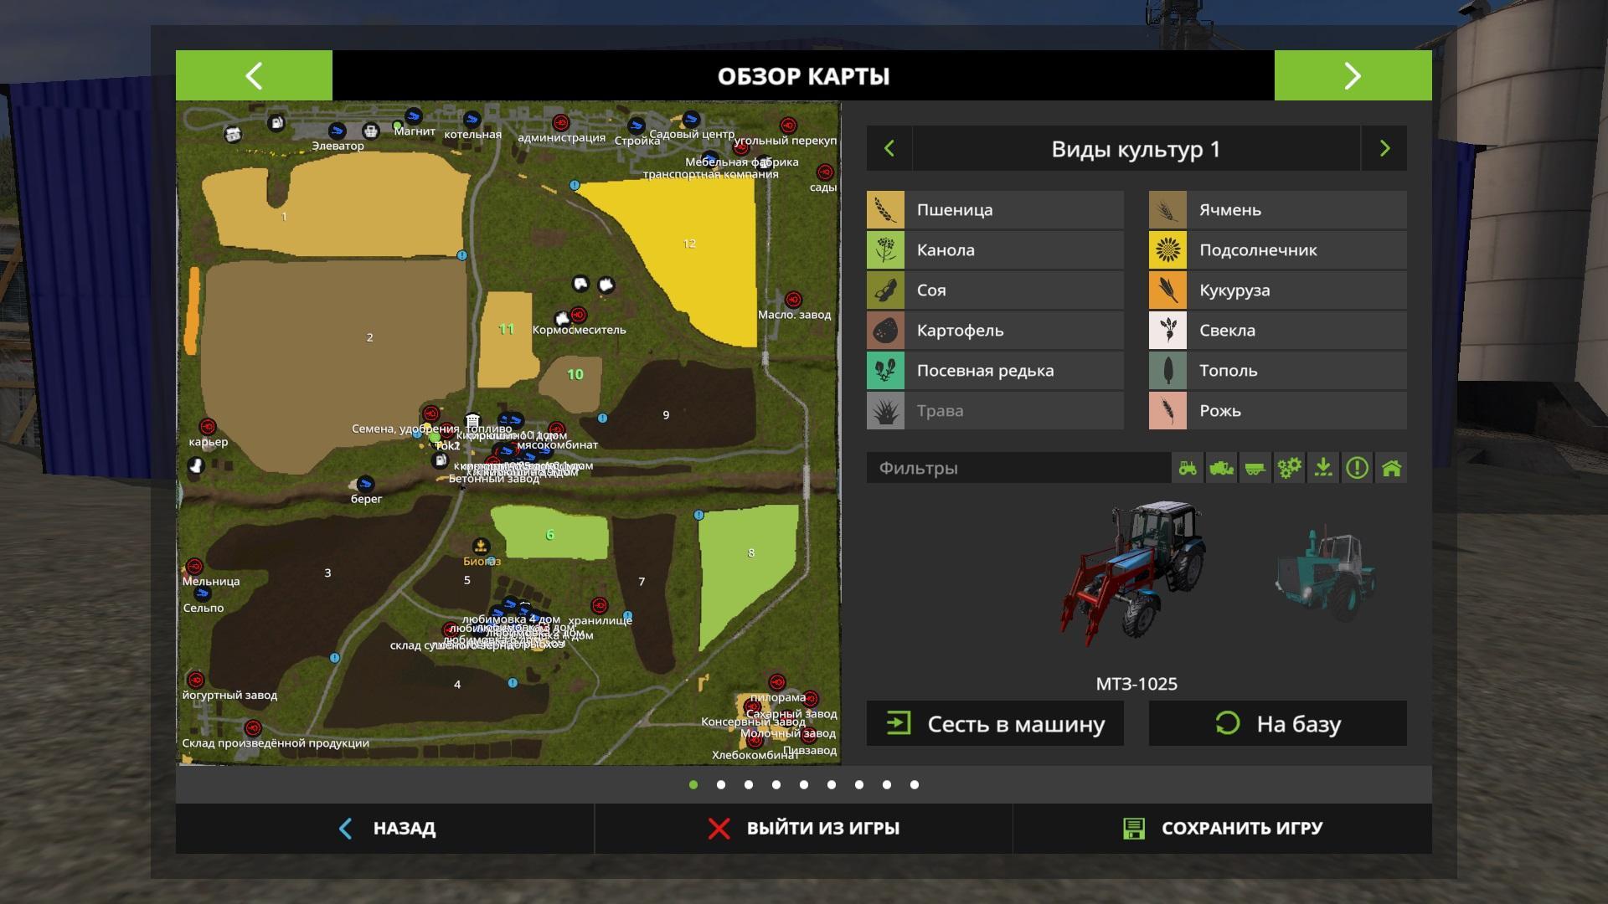Toggle the house buildings filter
Screen dimensions: 1608x904
point(1391,468)
